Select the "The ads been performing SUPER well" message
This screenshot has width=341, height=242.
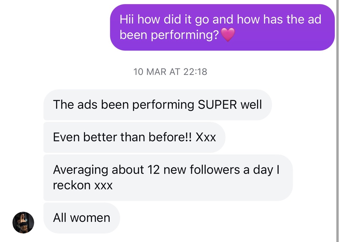157,104
